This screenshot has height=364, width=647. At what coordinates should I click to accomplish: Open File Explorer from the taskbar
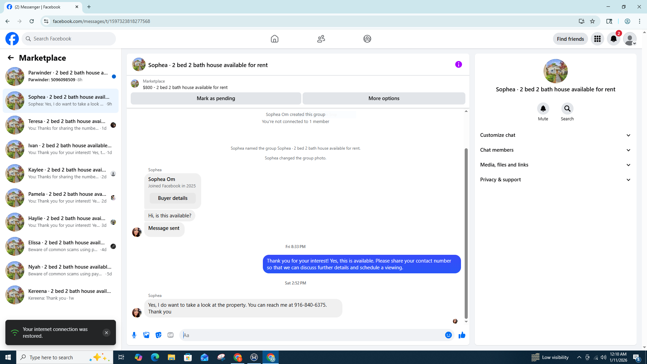[172, 357]
